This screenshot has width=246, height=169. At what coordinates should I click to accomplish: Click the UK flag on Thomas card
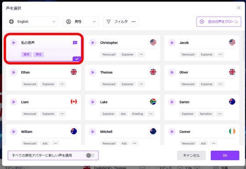point(153,72)
